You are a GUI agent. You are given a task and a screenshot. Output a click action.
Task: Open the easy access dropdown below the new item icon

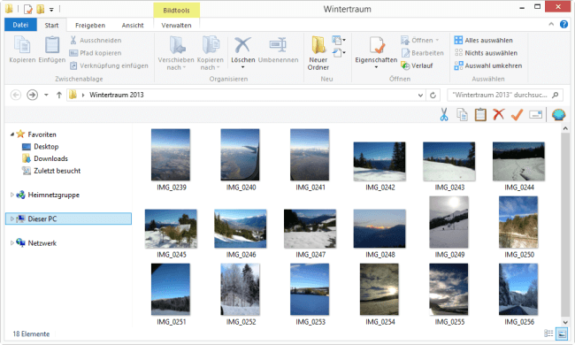[x=339, y=53]
